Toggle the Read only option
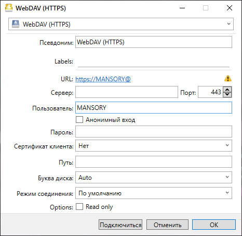The width and height of the screenshot is (242, 236). (x=79, y=207)
